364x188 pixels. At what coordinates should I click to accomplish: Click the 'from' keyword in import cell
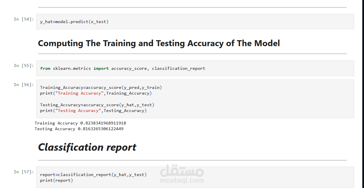(45, 68)
